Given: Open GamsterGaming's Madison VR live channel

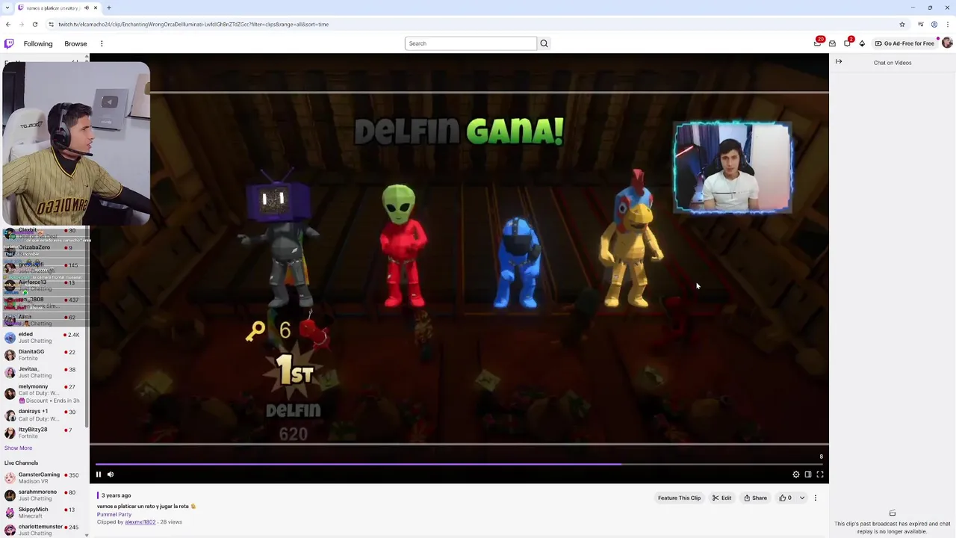Looking at the screenshot, I should [44, 478].
